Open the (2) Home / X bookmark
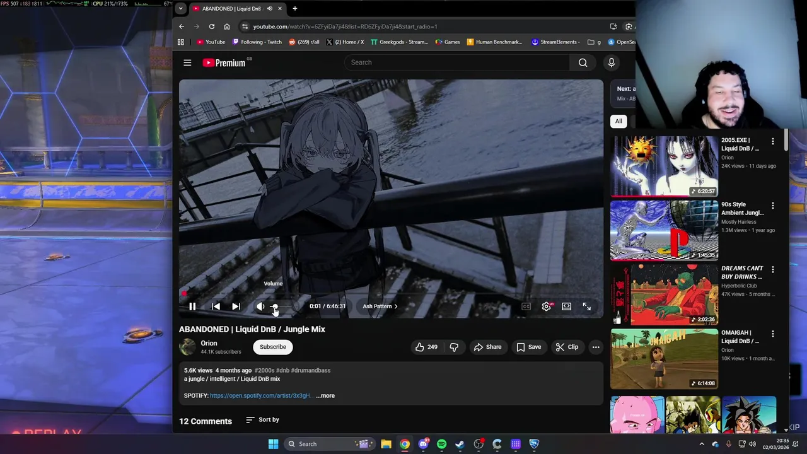The image size is (807, 454). pos(345,42)
